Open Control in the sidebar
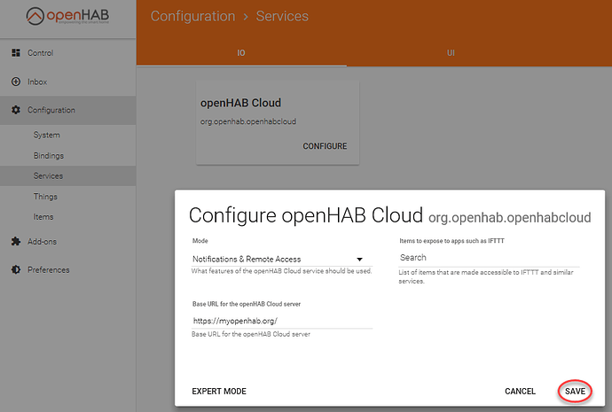This screenshot has height=412, width=612. 68,52
